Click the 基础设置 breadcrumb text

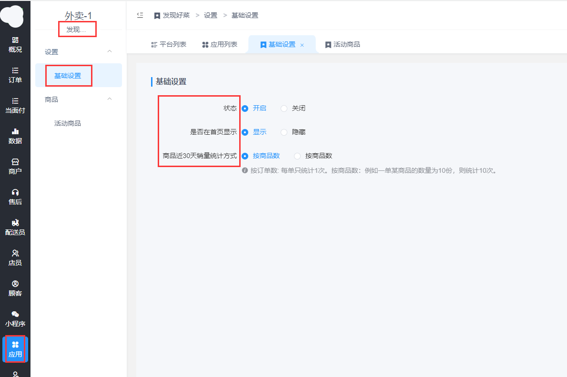point(245,15)
